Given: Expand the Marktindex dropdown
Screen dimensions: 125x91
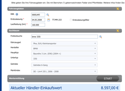Looking at the screenshot, I should click(64, 71).
